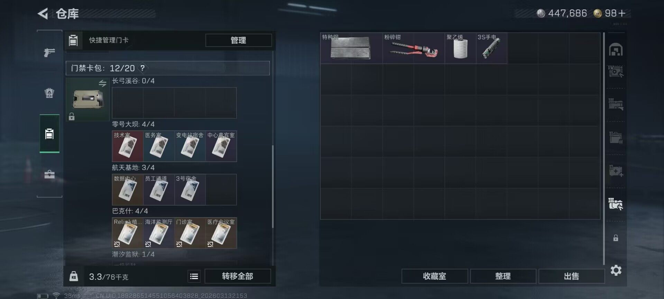
Task: Open the third storage expansion tab
Action: pyautogui.click(x=616, y=138)
